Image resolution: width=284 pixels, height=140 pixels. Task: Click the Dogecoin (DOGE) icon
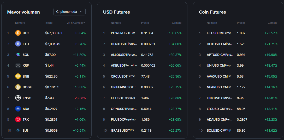tap(18, 87)
